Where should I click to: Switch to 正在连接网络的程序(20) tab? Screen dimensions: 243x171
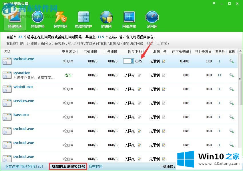[24, 166]
